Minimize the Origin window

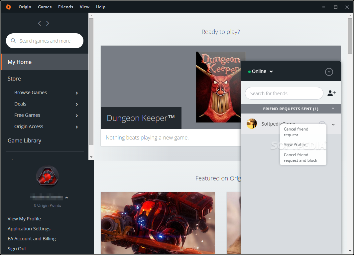[323, 7]
